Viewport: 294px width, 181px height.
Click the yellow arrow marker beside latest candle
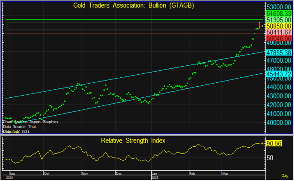(x=262, y=26)
